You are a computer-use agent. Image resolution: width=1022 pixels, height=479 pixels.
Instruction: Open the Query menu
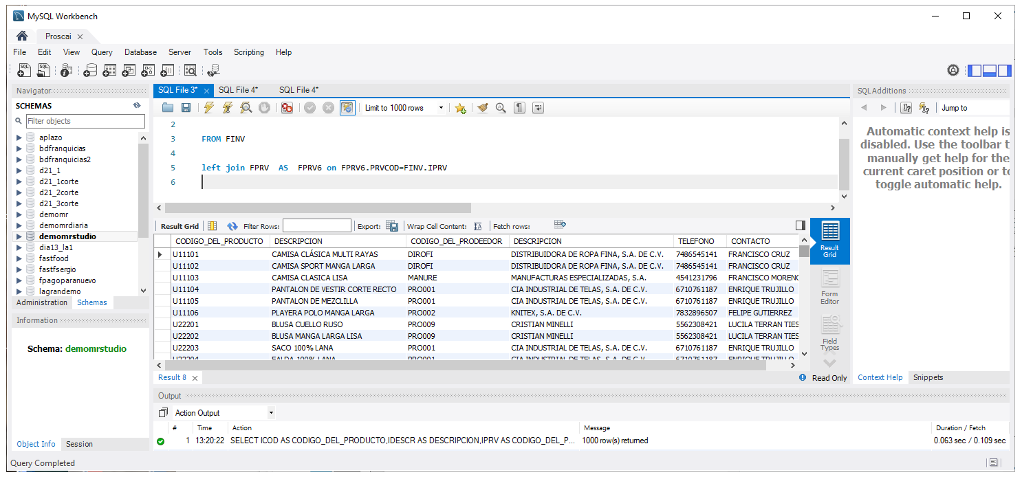click(x=102, y=52)
